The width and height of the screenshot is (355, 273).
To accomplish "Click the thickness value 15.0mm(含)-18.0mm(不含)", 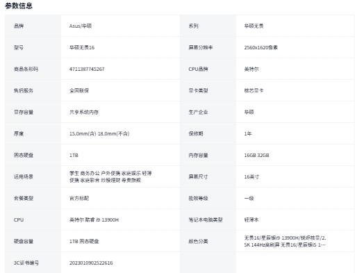I will click(x=99, y=133).
